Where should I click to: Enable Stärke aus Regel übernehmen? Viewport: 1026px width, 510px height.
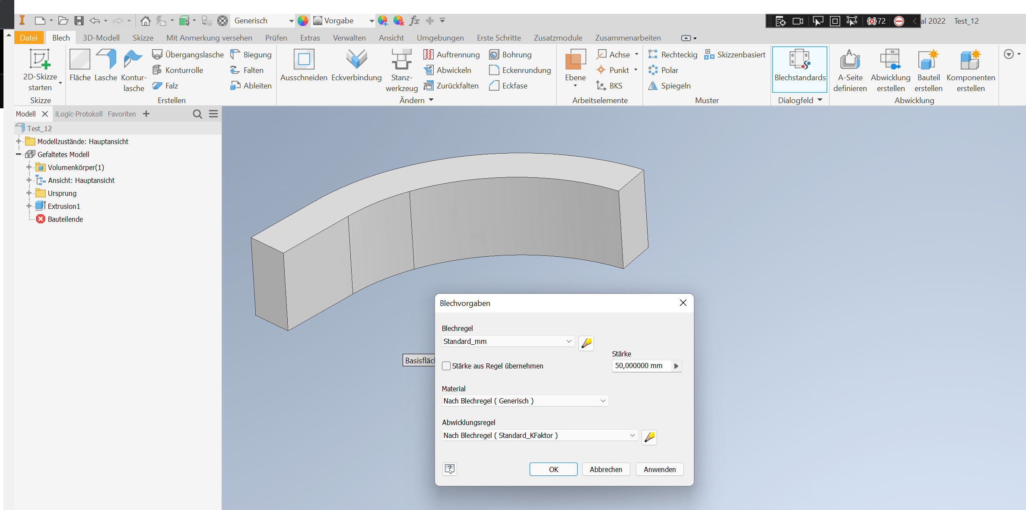tap(447, 365)
